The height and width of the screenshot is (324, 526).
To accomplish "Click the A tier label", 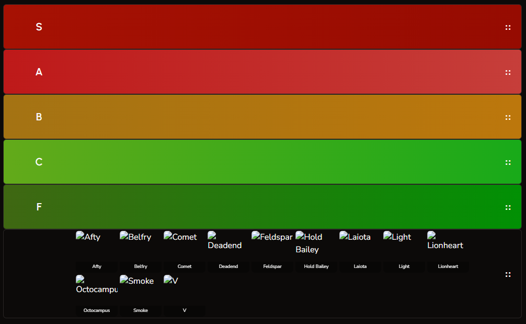I will 39,72.
